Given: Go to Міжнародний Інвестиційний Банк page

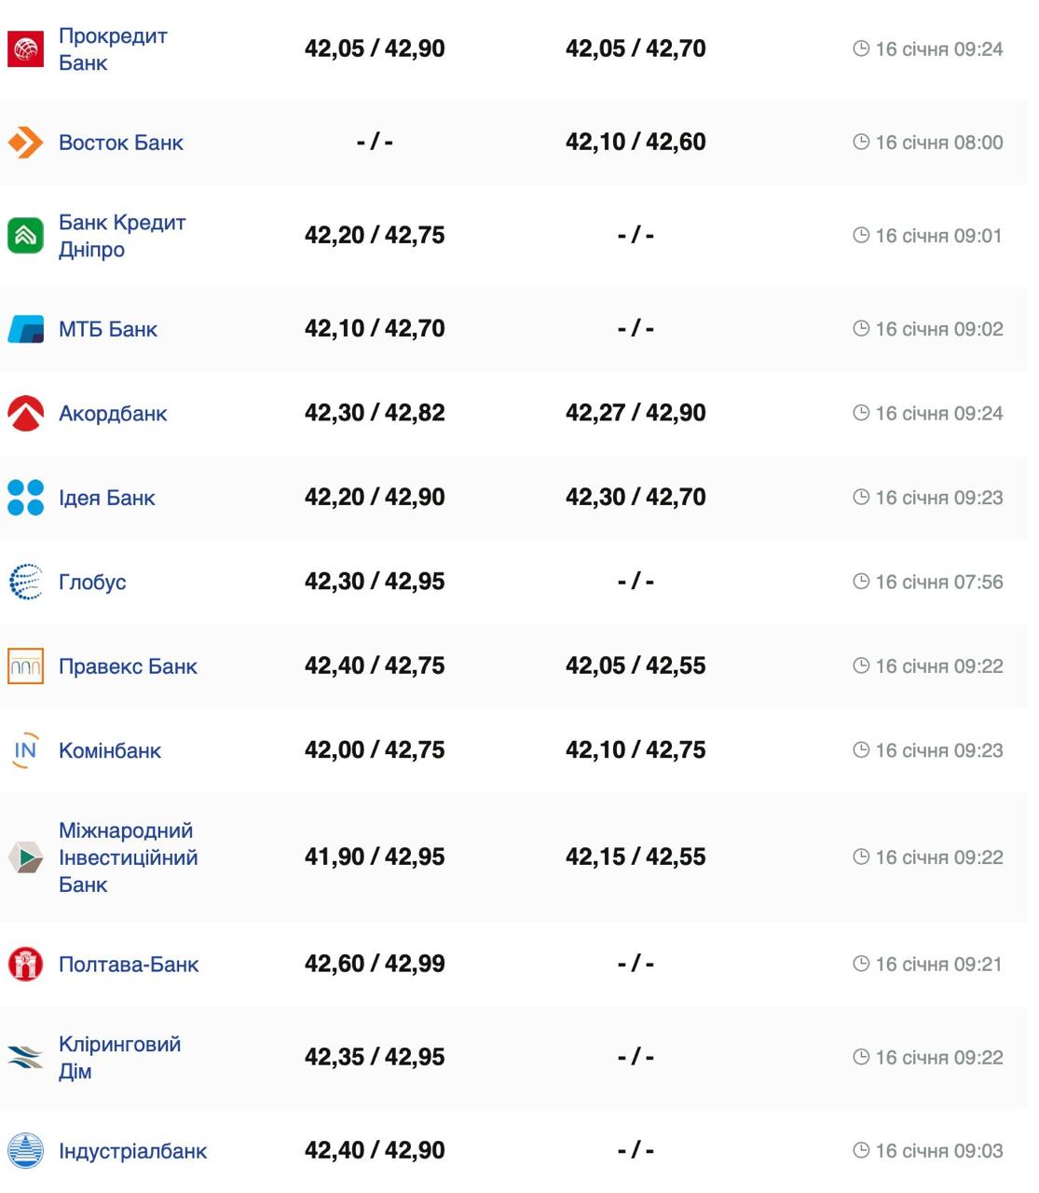Looking at the screenshot, I should [128, 857].
